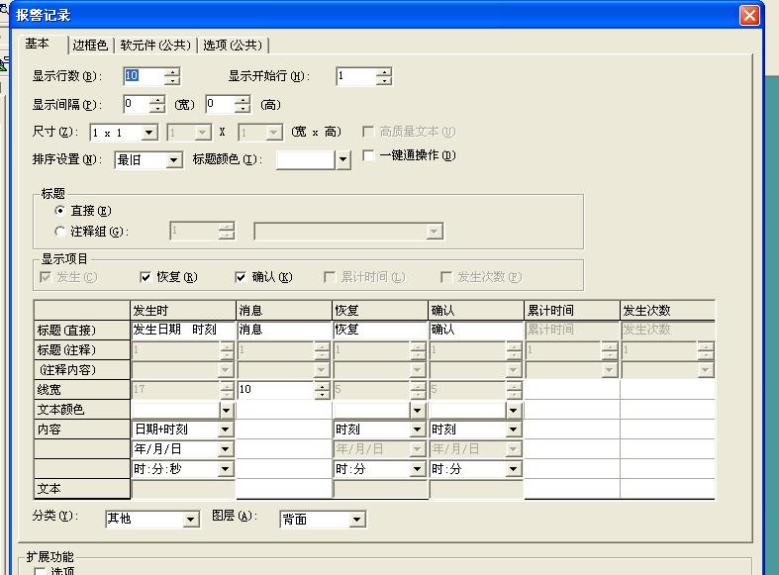Screen dimensions: 779x575
Task: Click the 标题颜色 color swatch
Action: [x=306, y=160]
